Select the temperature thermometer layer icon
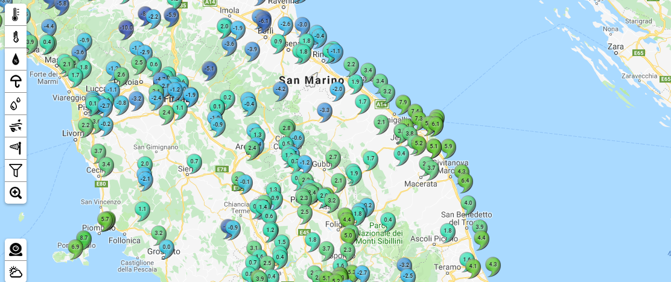Viewport: 671px width, 282px height. [x=16, y=15]
